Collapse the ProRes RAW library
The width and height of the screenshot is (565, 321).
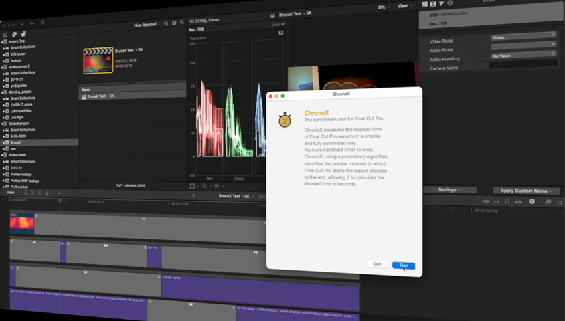2,155
